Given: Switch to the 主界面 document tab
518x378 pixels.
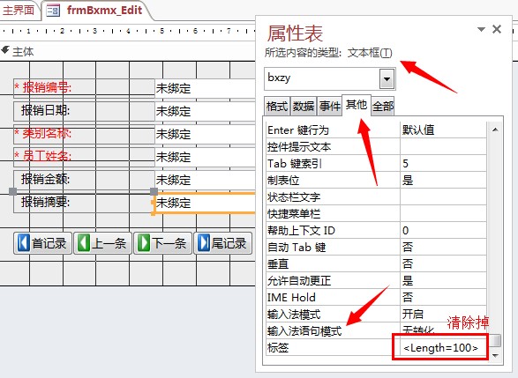Looking at the screenshot, I should 19,10.
